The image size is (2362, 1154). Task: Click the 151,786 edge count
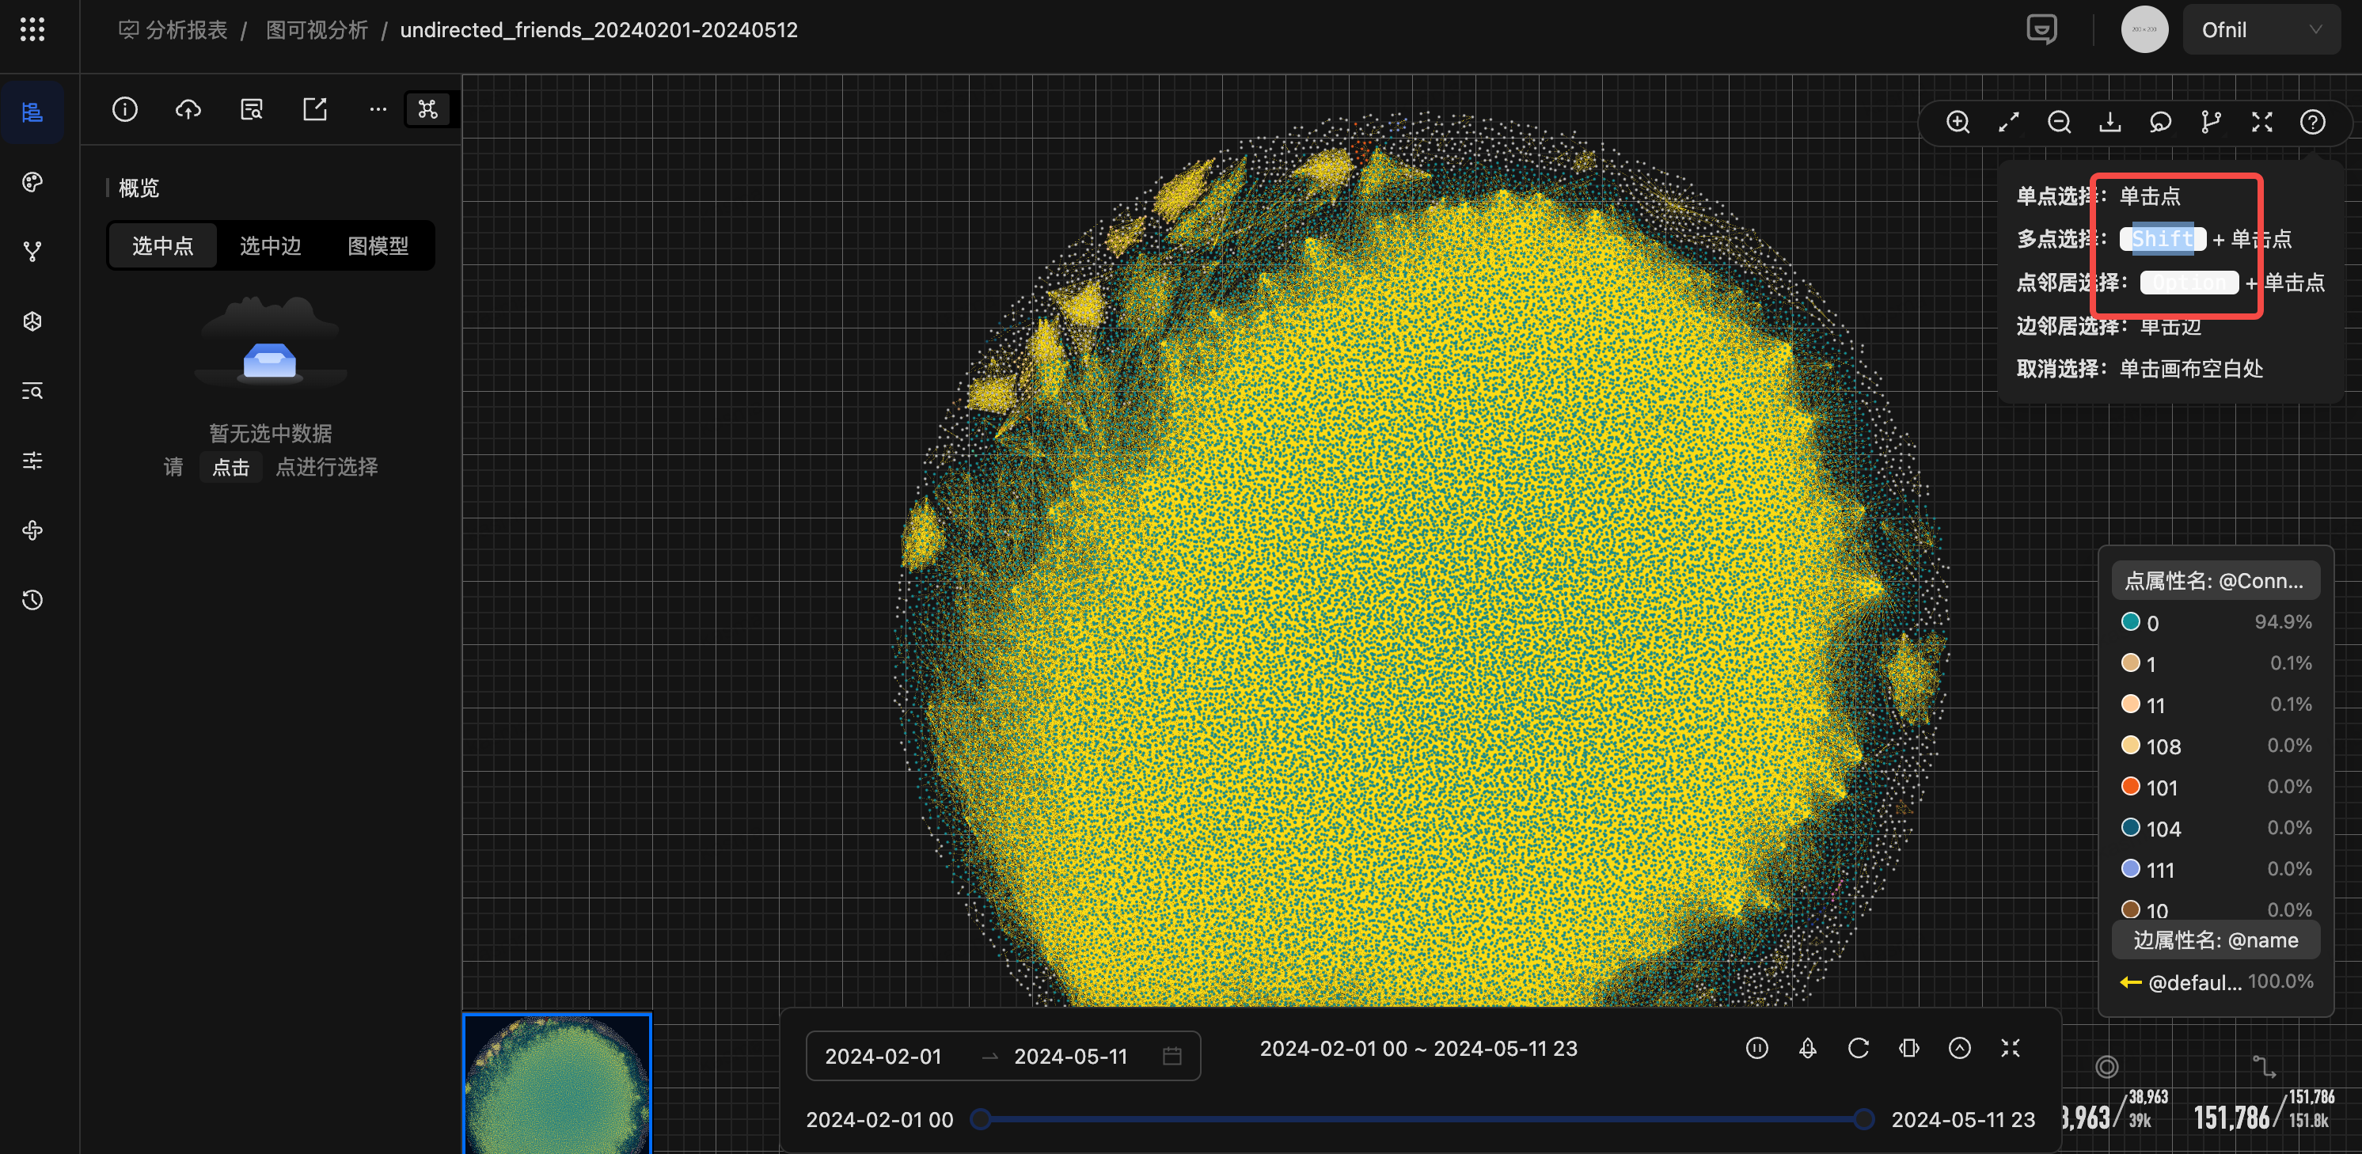click(x=2231, y=1118)
